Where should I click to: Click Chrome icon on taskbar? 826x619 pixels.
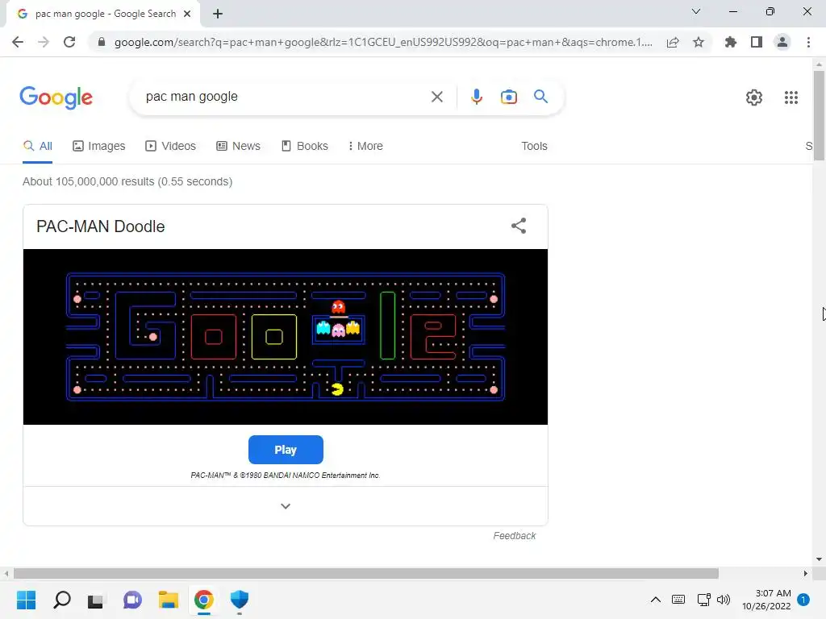(204, 600)
